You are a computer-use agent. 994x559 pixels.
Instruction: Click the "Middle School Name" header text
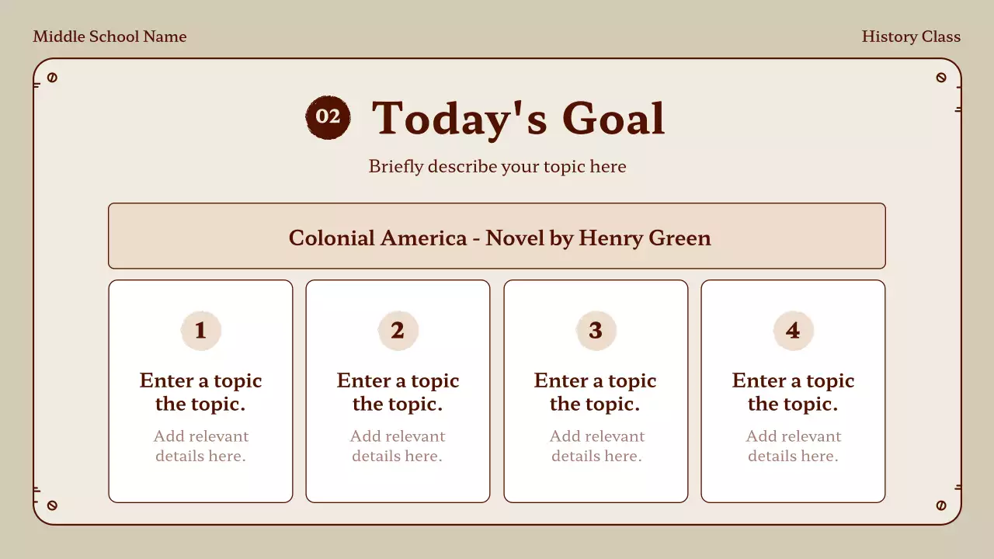(x=109, y=36)
